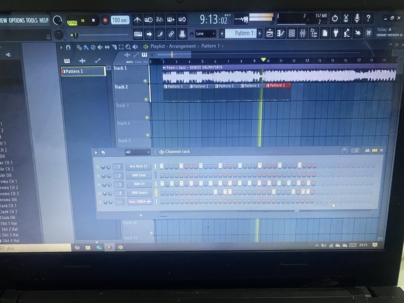Viewport: 404px width, 303px height.
Task: Open the TOOLS menu
Action: 32,20
